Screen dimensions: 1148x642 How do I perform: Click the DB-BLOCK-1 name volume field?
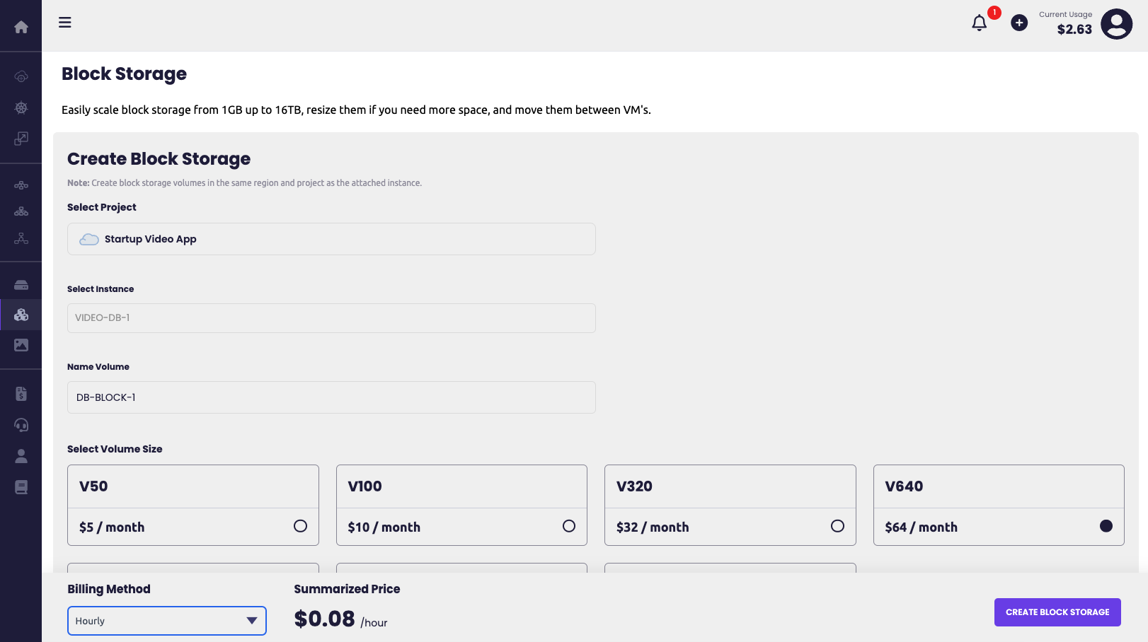331,397
